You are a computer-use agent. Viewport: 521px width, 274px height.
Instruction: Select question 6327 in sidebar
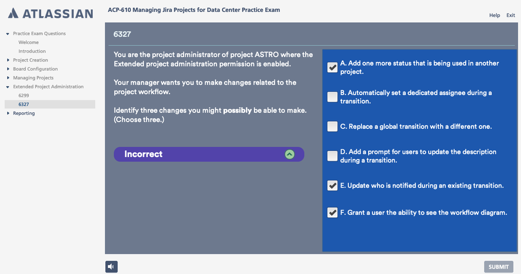[x=50, y=105]
